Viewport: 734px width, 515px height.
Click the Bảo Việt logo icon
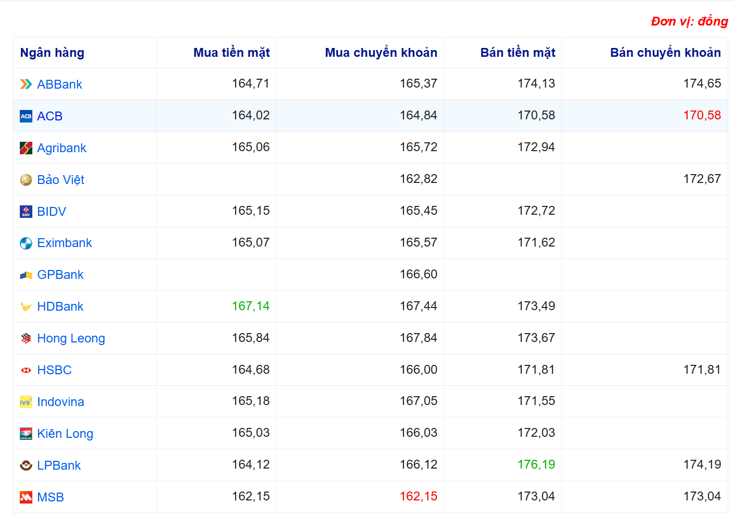point(26,180)
